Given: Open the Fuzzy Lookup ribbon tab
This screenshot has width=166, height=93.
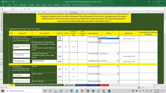Looking at the screenshot, I should coord(66,5).
